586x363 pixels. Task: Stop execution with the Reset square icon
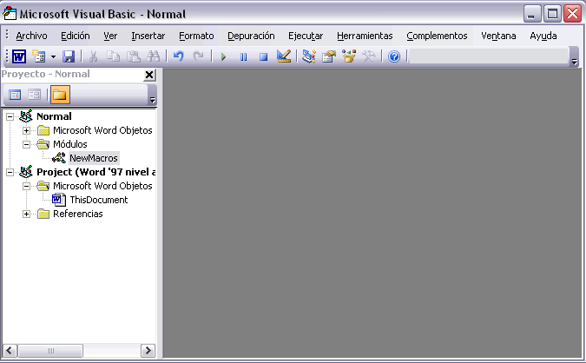pos(263,56)
